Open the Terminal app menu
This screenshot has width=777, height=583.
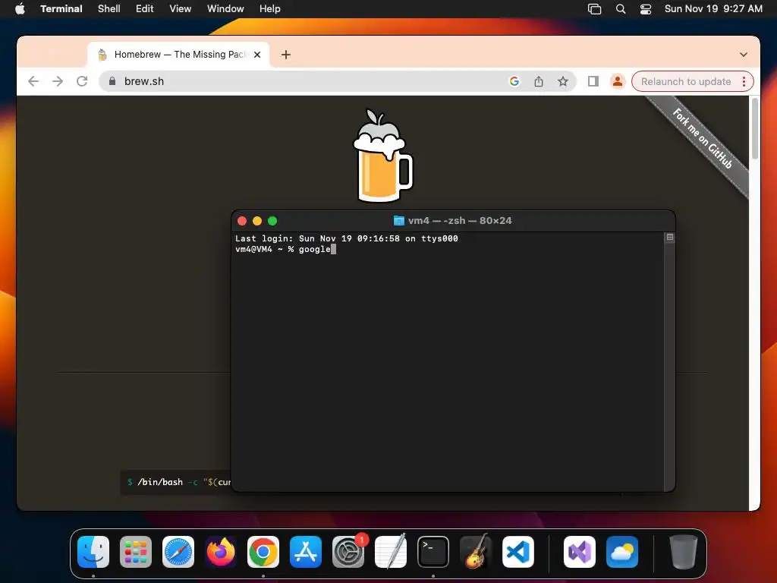(x=61, y=8)
